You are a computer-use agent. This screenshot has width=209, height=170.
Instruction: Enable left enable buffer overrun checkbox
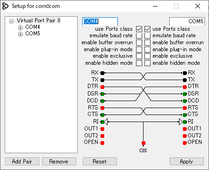(x=139, y=42)
